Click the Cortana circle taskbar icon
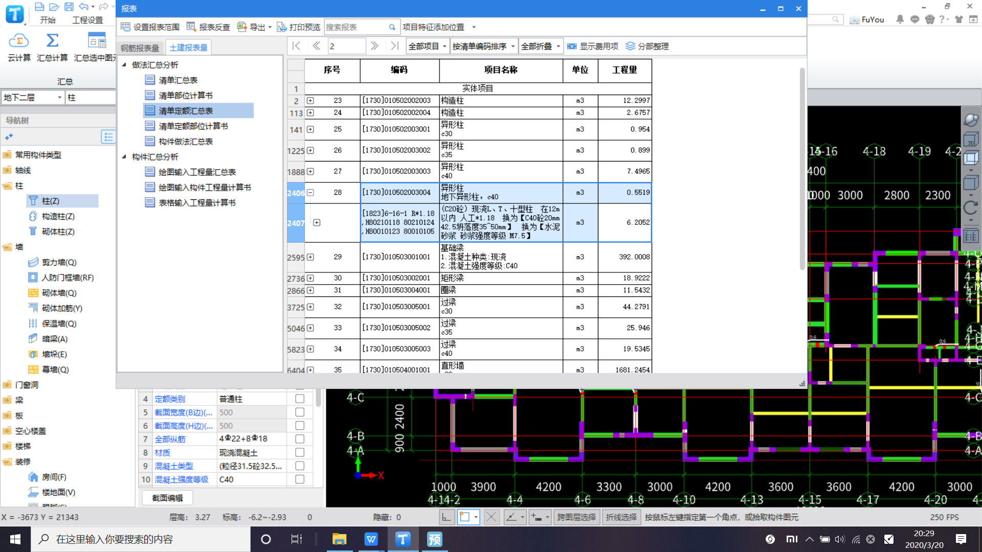This screenshot has width=982, height=552. [x=265, y=539]
